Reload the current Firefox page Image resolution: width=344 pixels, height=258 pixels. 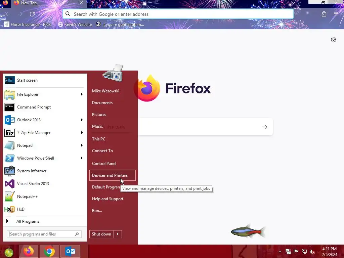(x=32, y=14)
